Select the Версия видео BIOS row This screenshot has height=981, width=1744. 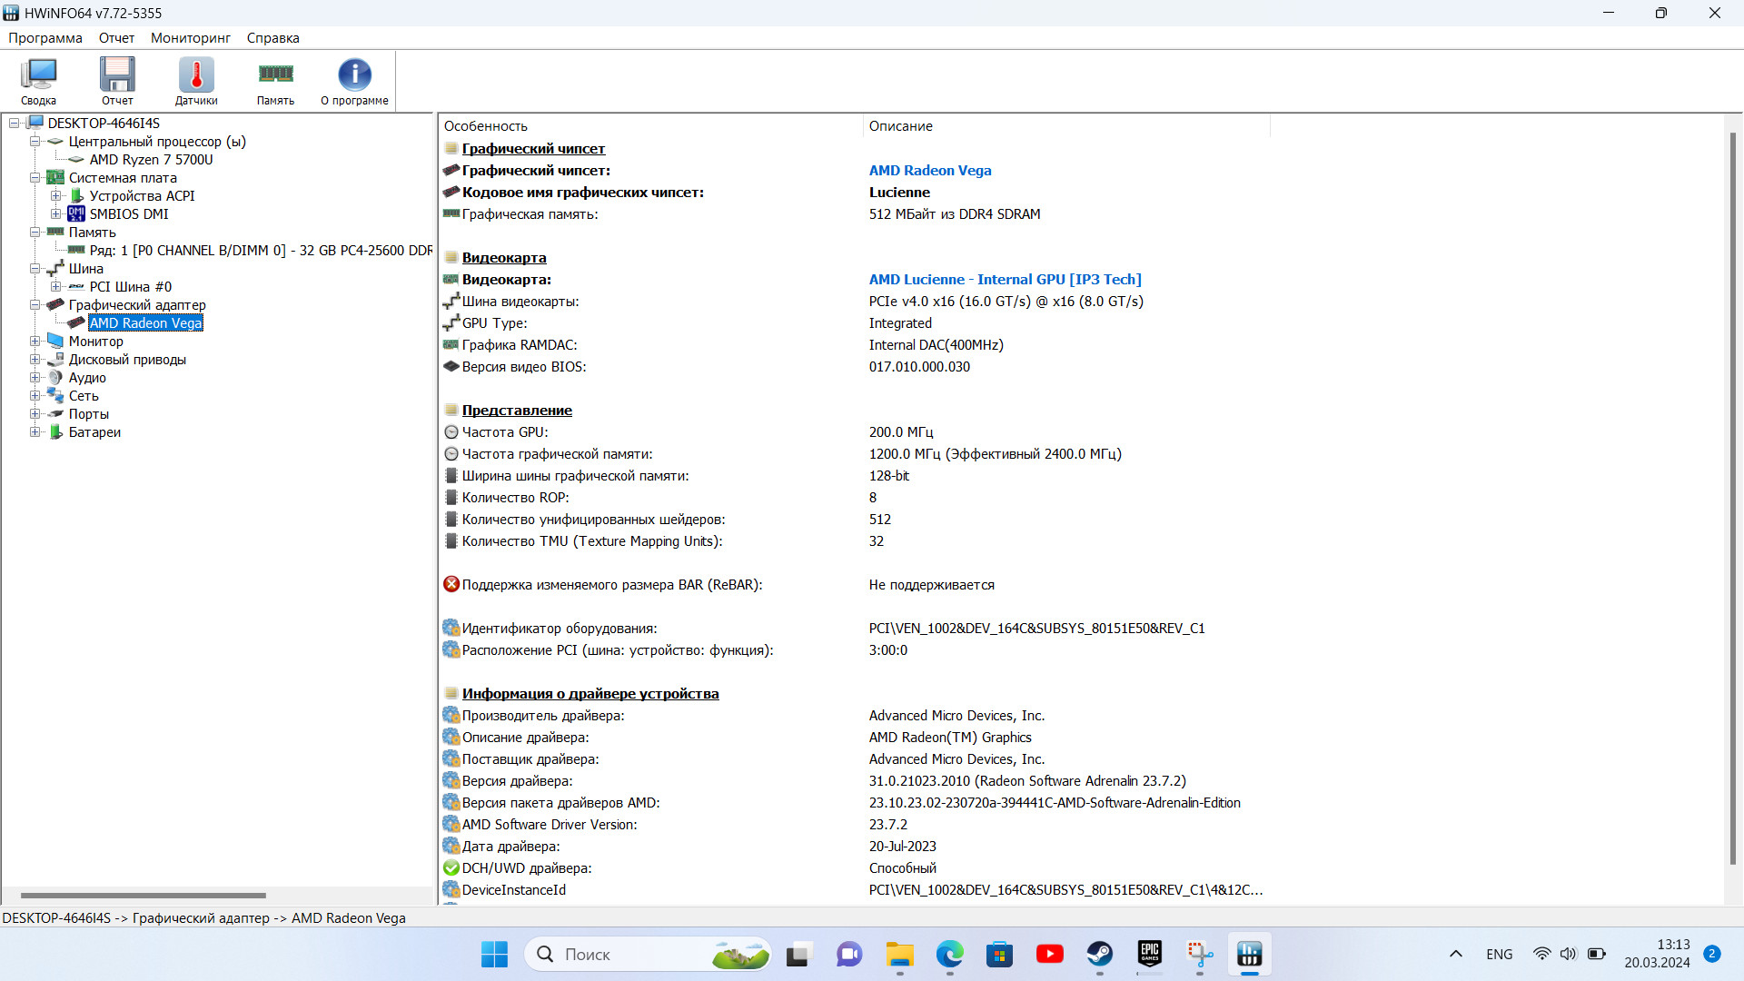coord(854,367)
